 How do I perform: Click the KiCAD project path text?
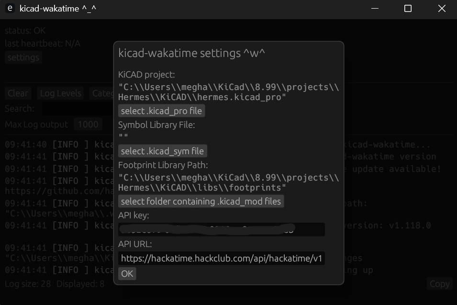click(x=228, y=92)
